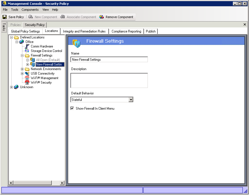The image size is (249, 195).
Task: Select Wi-Fi Security tree item
Action: pos(41,83)
